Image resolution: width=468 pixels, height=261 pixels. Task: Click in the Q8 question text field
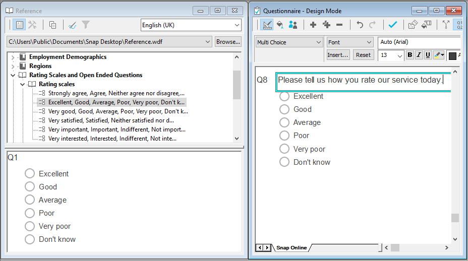(363, 82)
